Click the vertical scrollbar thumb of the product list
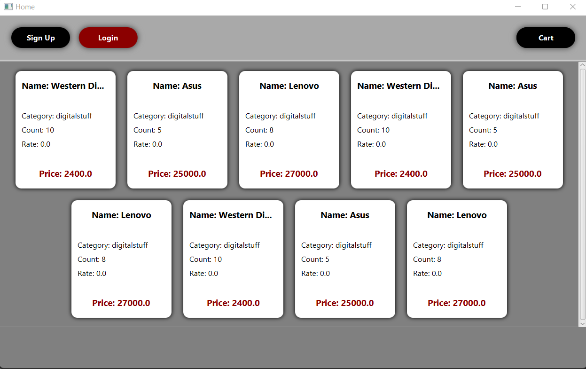 (583, 194)
